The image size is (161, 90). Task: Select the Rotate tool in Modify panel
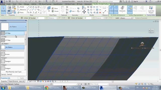pos(91,10)
